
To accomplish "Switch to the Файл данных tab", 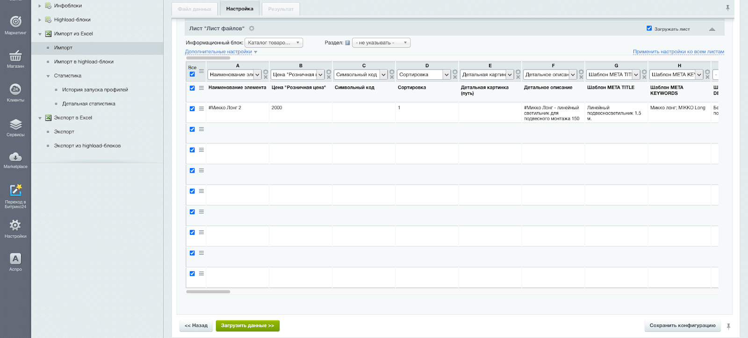I will 194,9.
